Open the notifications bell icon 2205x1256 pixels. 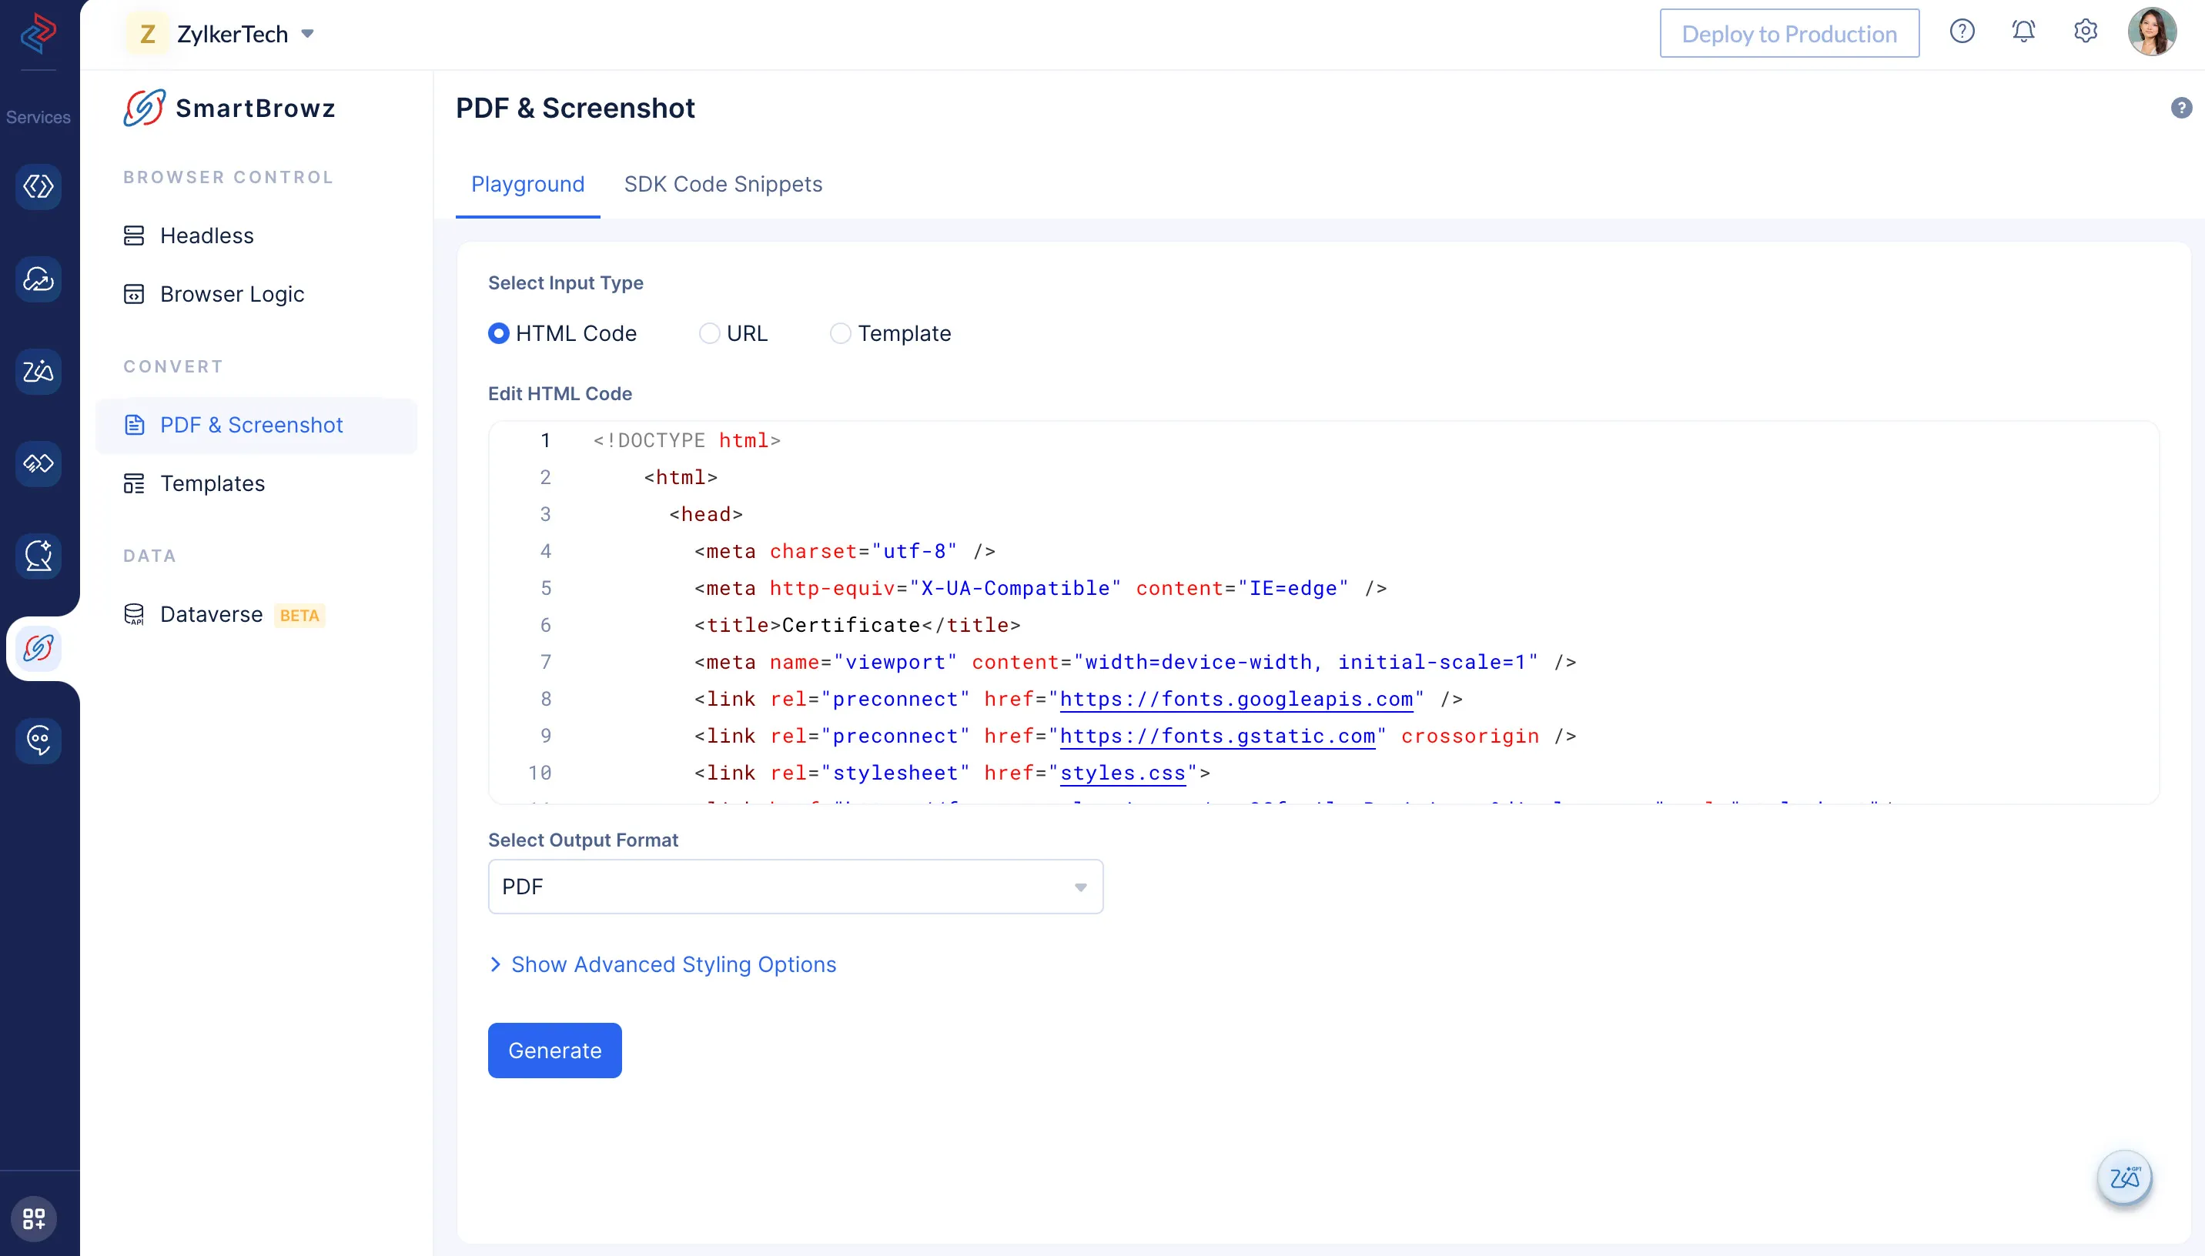click(2023, 32)
